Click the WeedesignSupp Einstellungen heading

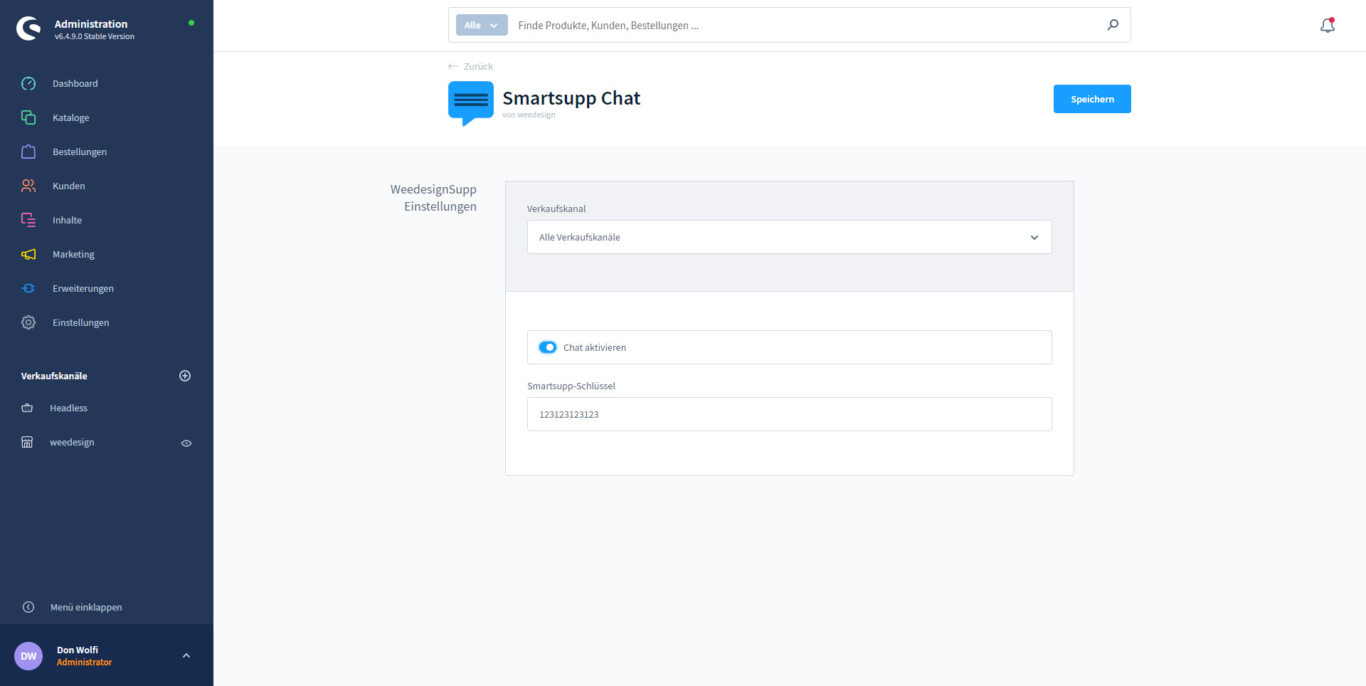433,198
